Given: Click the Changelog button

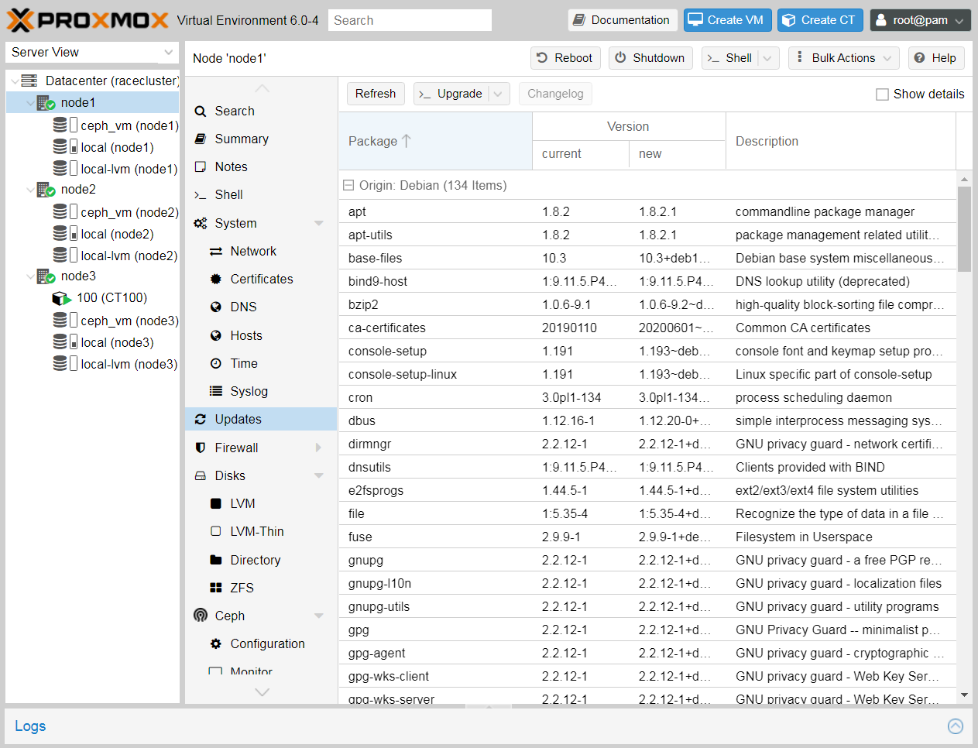Looking at the screenshot, I should click(555, 94).
